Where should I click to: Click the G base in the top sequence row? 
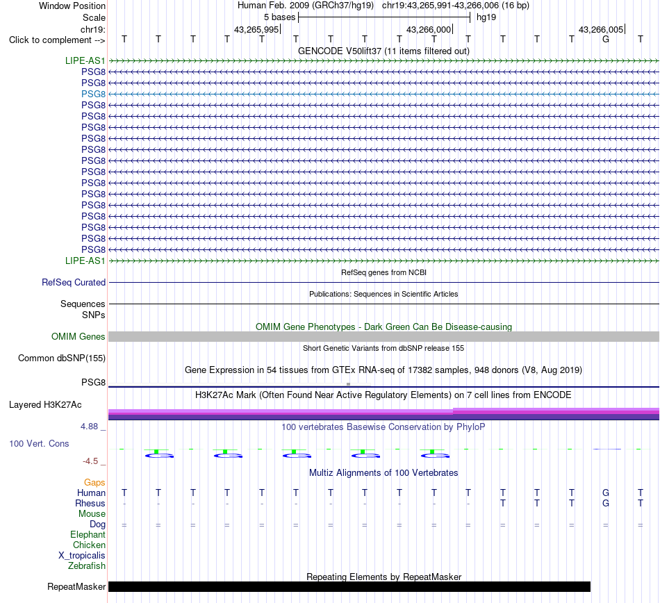coord(606,39)
